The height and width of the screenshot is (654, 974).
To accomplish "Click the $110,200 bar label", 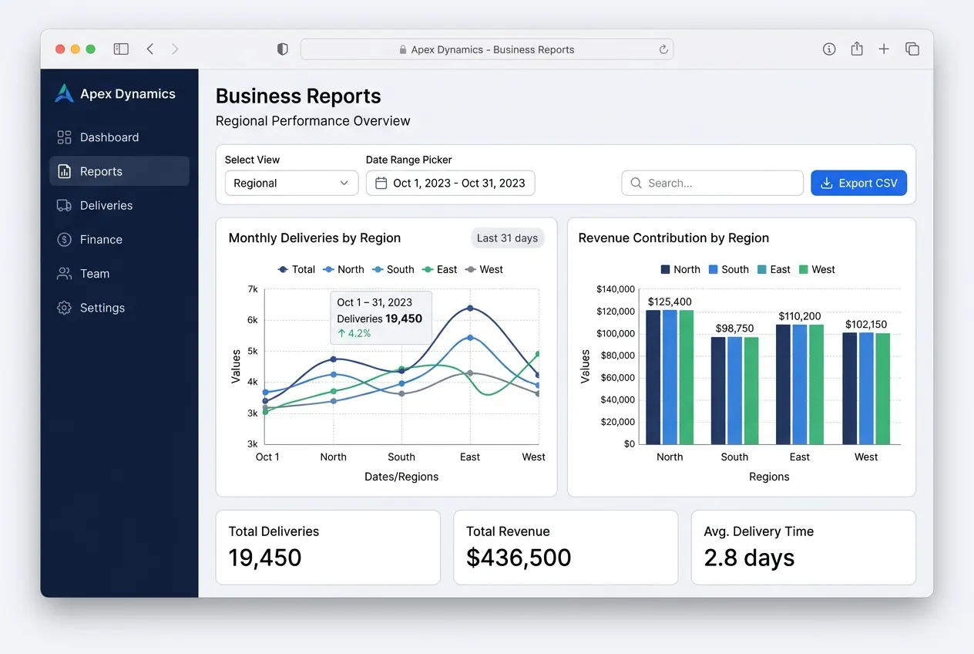I will pos(800,316).
